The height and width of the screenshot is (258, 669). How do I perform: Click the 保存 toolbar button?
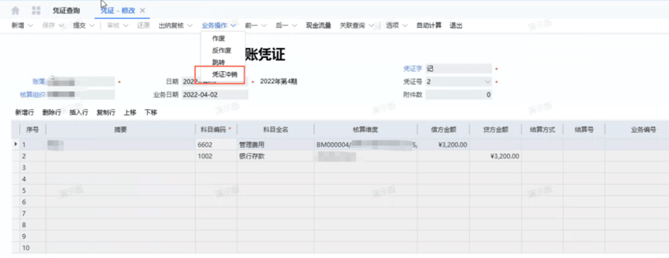(49, 26)
